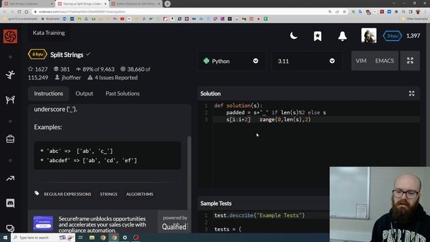Open the leaderboard trend arrow icon

[10, 179]
